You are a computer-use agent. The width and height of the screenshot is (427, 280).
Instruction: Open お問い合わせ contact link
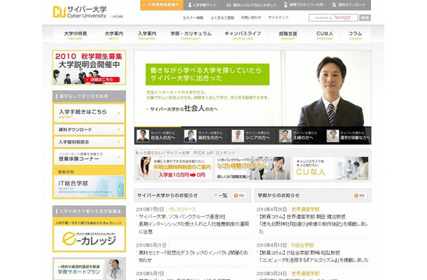[x=251, y=17]
